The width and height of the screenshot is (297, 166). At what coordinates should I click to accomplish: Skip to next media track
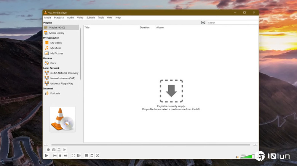[65, 155]
